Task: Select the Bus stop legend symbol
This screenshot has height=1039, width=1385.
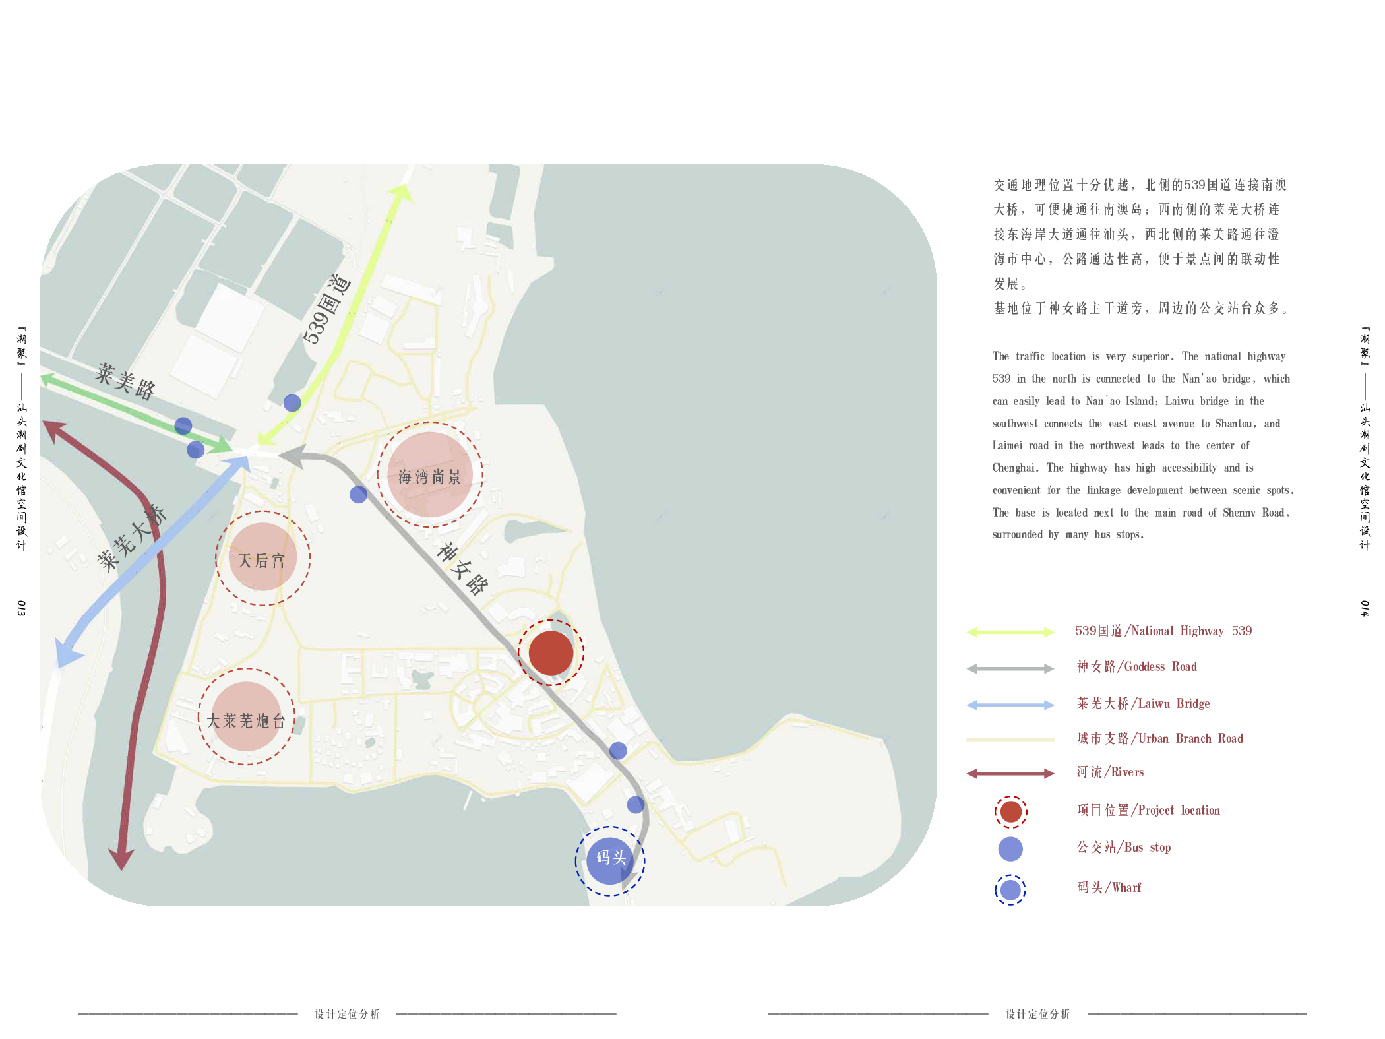Action: [1009, 849]
